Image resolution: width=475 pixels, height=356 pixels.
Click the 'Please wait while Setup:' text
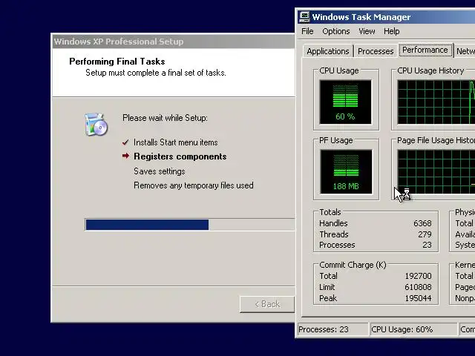coord(165,118)
